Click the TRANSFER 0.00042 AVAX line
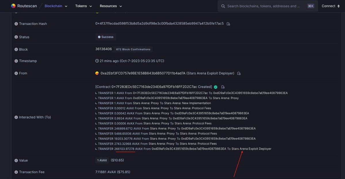 (172, 113)
